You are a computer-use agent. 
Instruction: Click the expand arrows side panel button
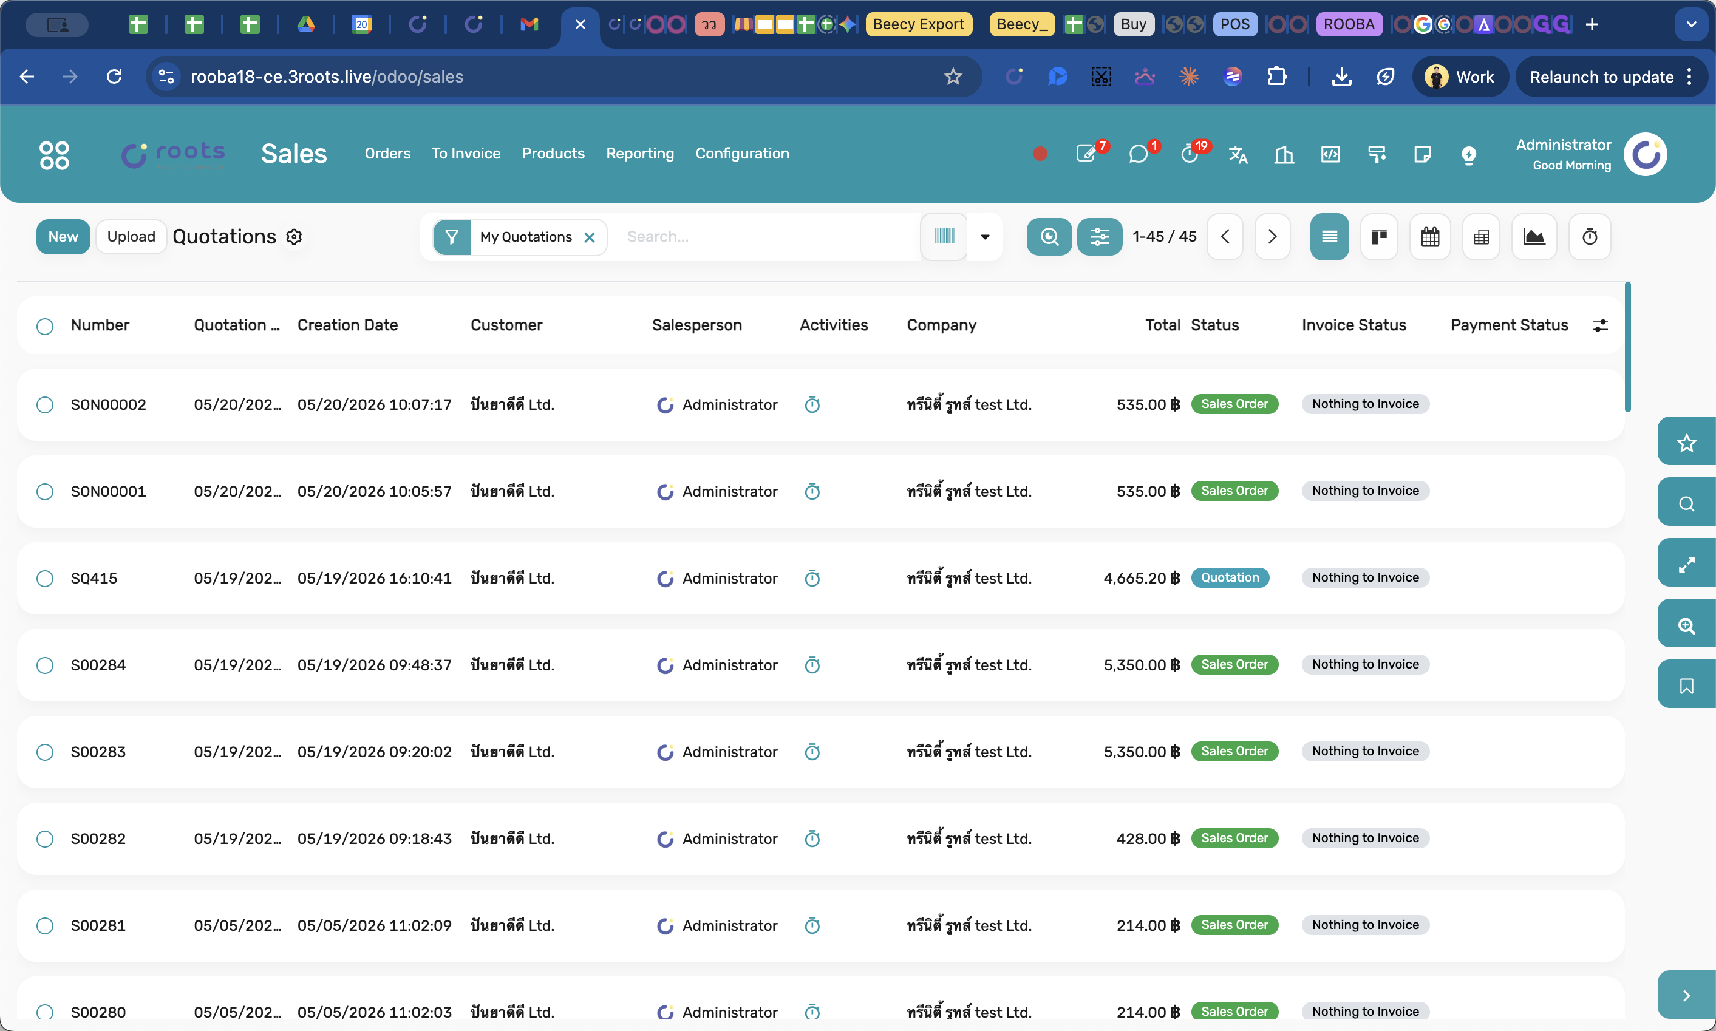point(1686,563)
